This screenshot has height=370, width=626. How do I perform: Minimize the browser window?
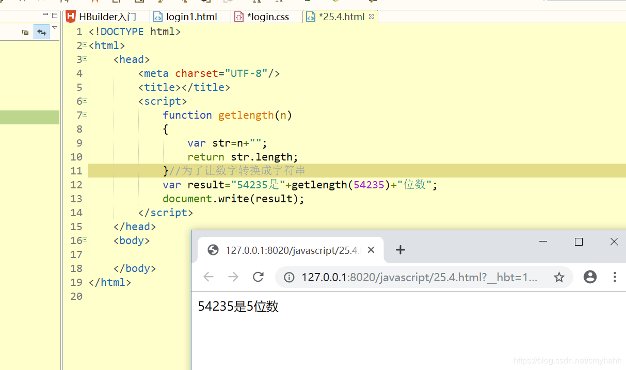(x=543, y=242)
